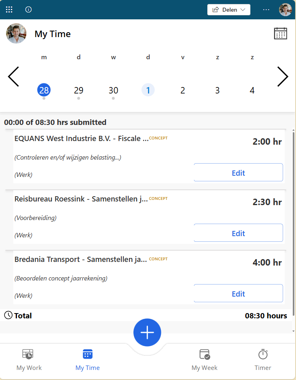Click the info circle icon
This screenshot has width=296, height=380.
coord(28,10)
